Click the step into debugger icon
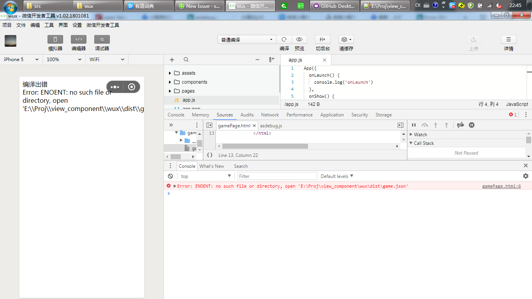The width and height of the screenshot is (532, 299). (x=435, y=125)
